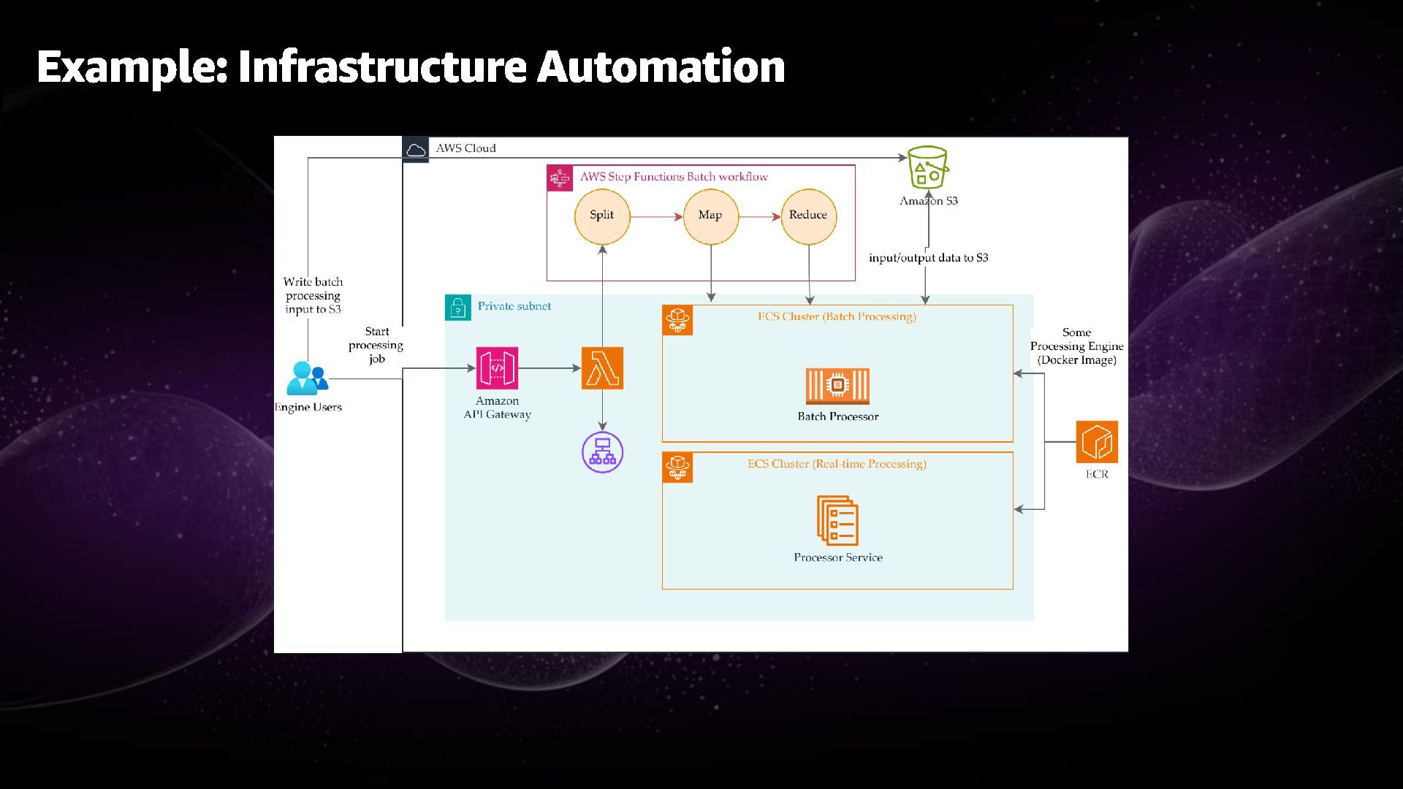The height and width of the screenshot is (789, 1403).
Task: Click the Step Functions workflow icon
Action: click(x=560, y=178)
